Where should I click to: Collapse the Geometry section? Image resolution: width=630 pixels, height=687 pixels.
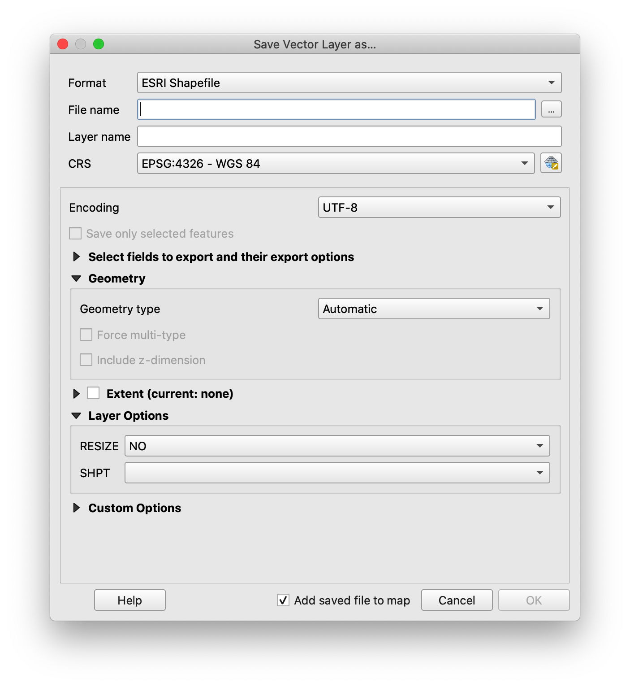point(77,278)
